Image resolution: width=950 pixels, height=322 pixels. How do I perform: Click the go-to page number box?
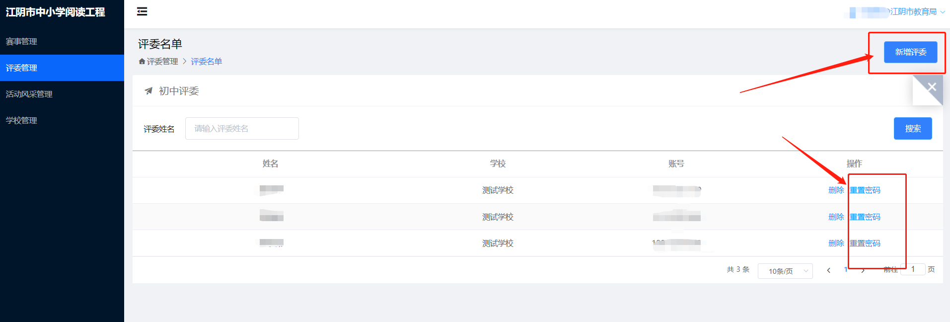pyautogui.click(x=913, y=269)
